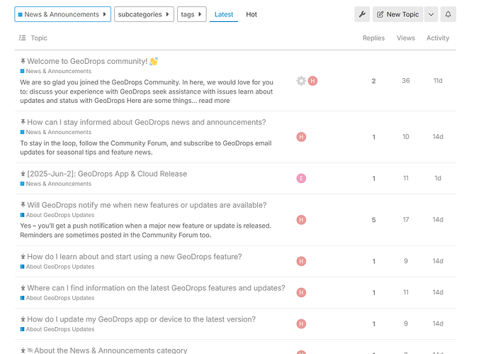Open tags filter dropdown
Screen dimensions: 481x354
tap(192, 14)
